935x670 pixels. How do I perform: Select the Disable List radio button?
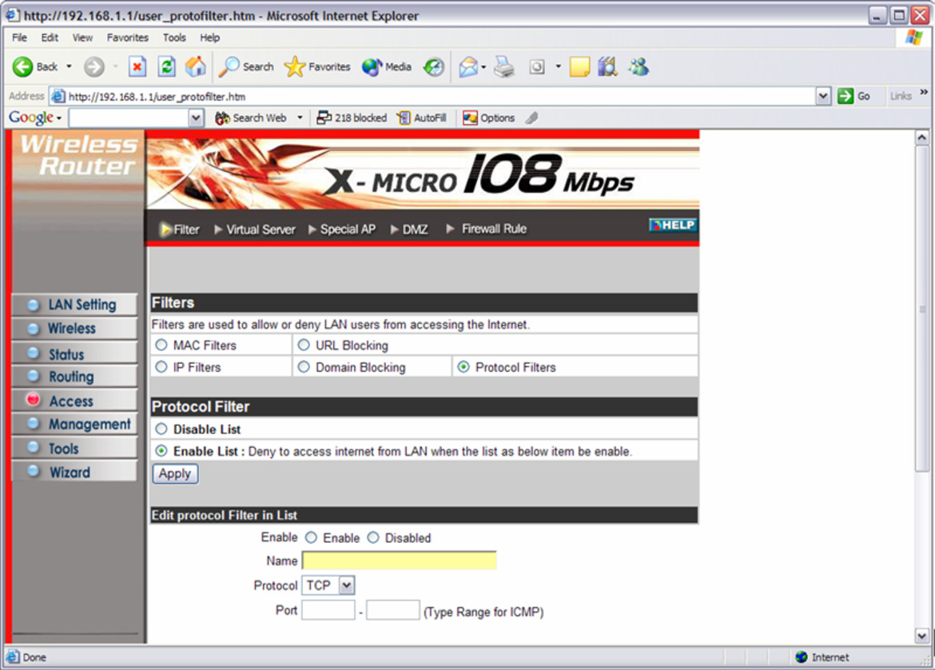pos(161,429)
